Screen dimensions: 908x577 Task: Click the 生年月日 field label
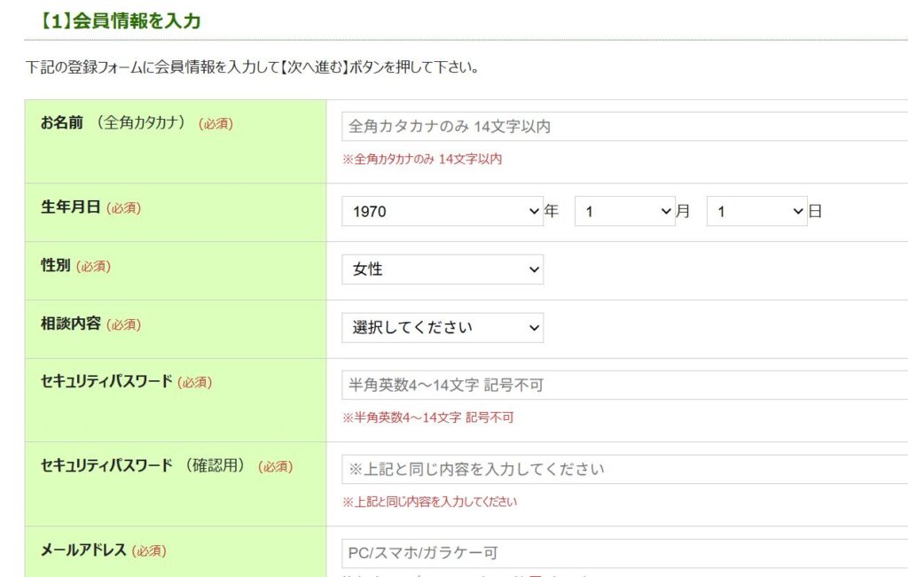pyautogui.click(x=71, y=207)
